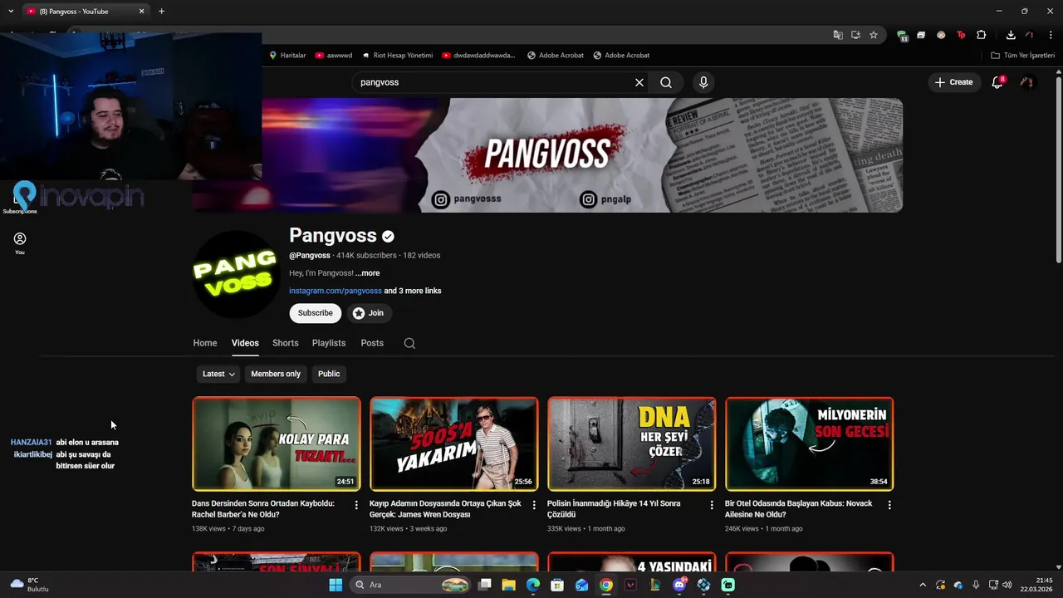Open Chrome three-dot menu
The width and height of the screenshot is (1063, 598).
(1051, 35)
